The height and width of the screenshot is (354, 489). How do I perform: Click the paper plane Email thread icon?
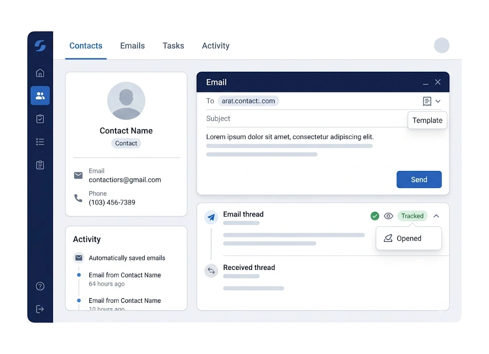(211, 217)
